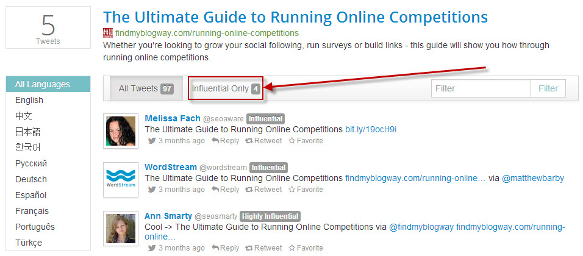The width and height of the screenshot is (583, 256).
Task: Open the Influential Only tab
Action: pyautogui.click(x=226, y=88)
